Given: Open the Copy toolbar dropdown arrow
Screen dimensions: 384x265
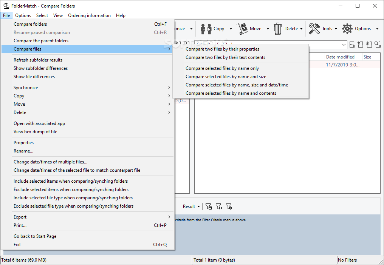Looking at the screenshot, I should pos(231,29).
